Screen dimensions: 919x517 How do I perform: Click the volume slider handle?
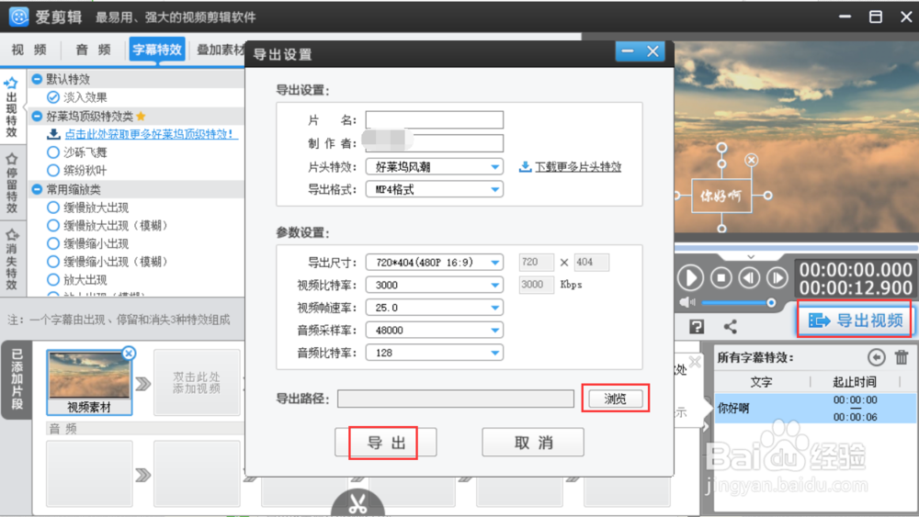tap(771, 303)
